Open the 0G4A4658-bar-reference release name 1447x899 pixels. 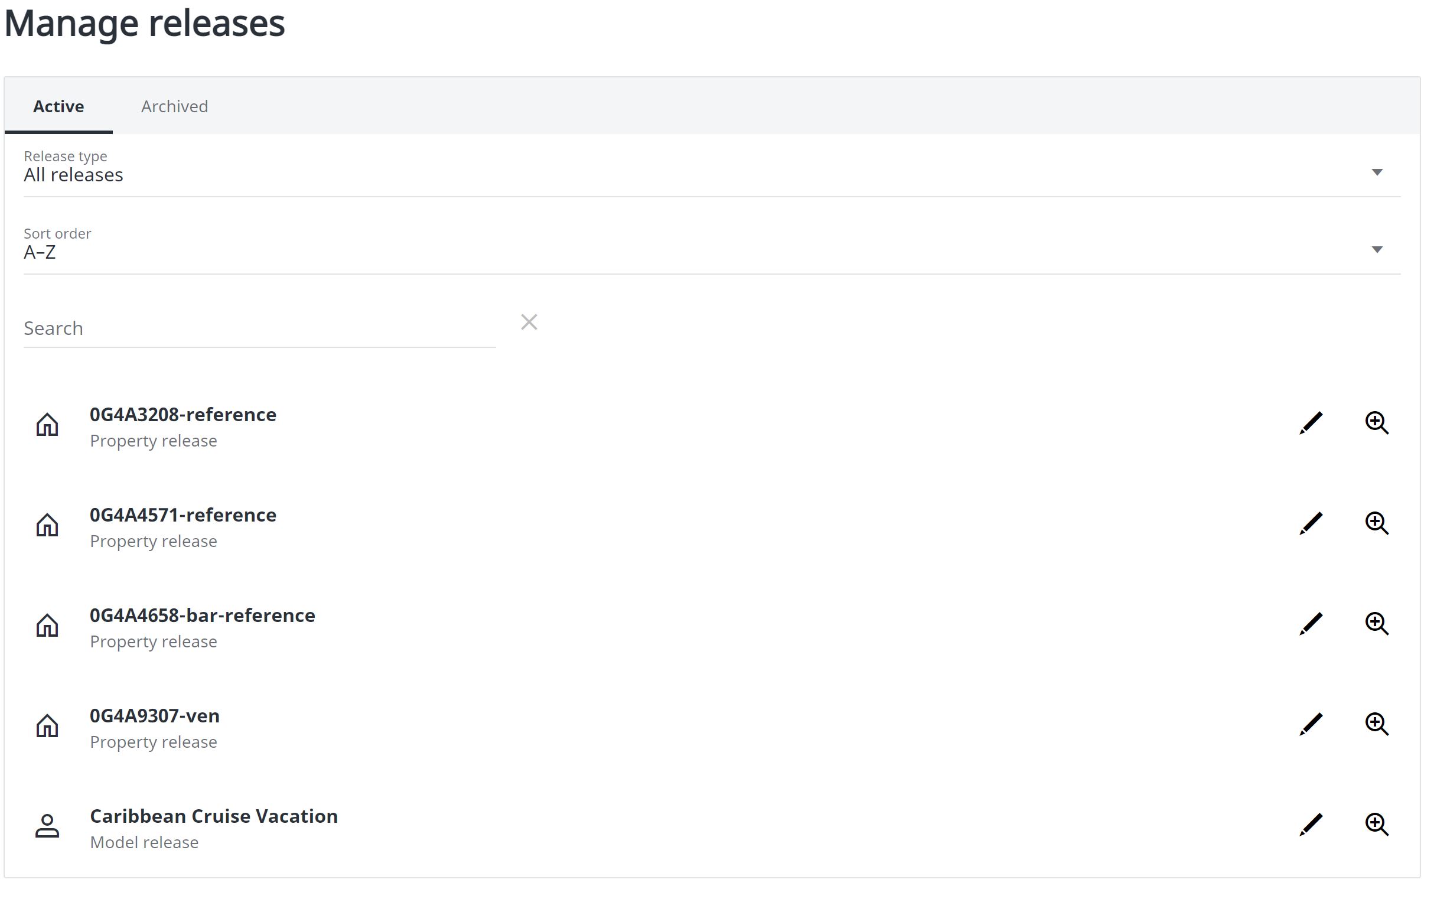click(202, 615)
